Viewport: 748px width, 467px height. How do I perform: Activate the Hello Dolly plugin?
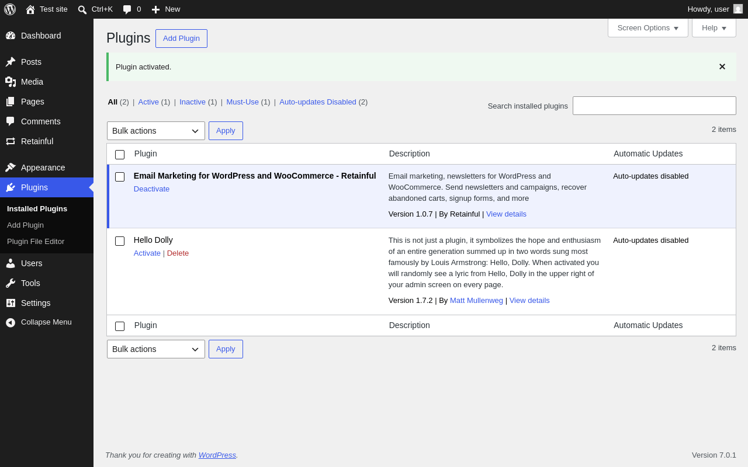pyautogui.click(x=147, y=253)
